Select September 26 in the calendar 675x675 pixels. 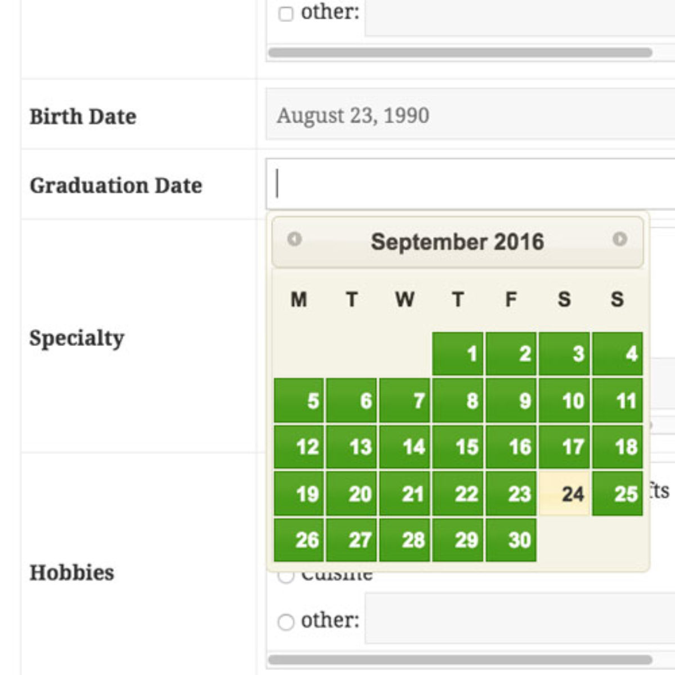[x=299, y=541]
